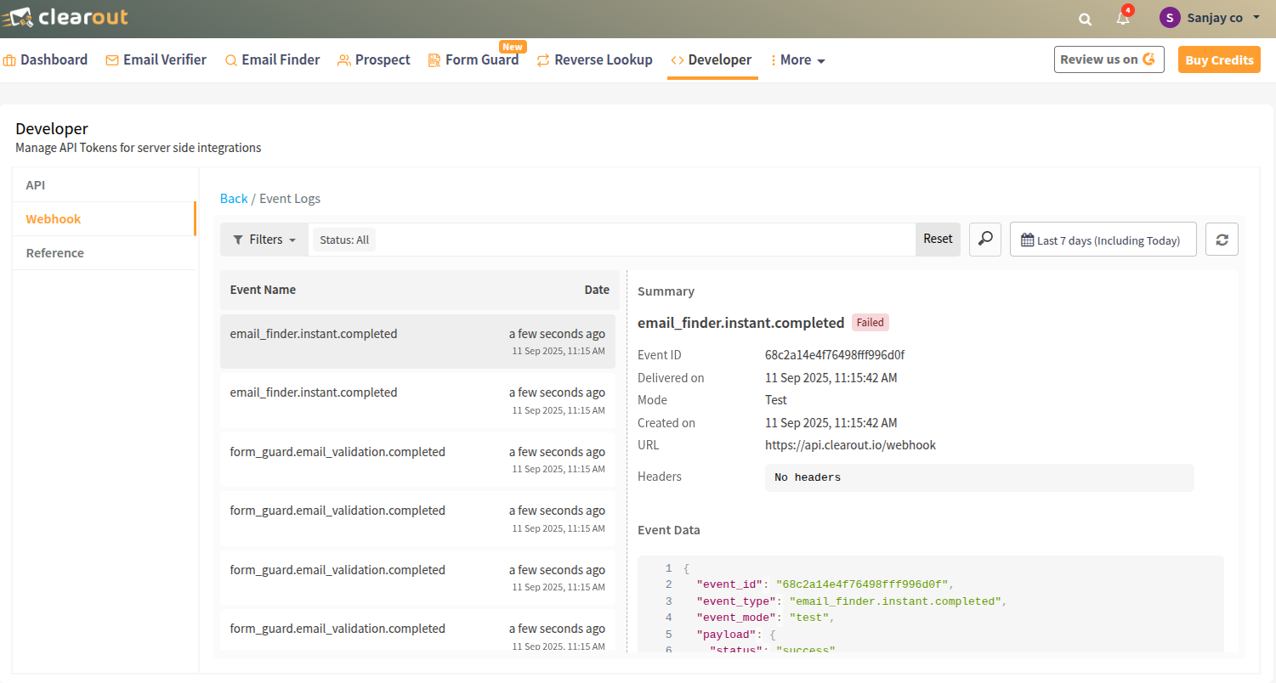Expand the More navigation menu
This screenshot has width=1276, height=683.
coord(798,60)
